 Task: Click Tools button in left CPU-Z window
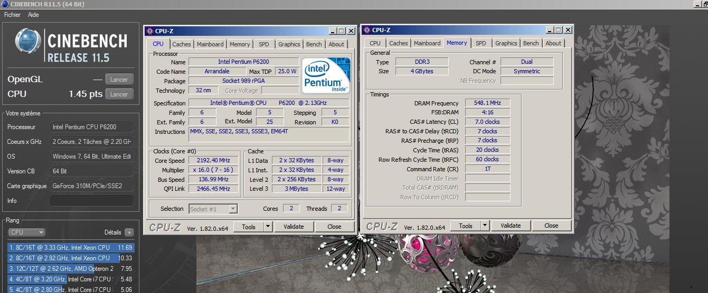click(x=249, y=227)
